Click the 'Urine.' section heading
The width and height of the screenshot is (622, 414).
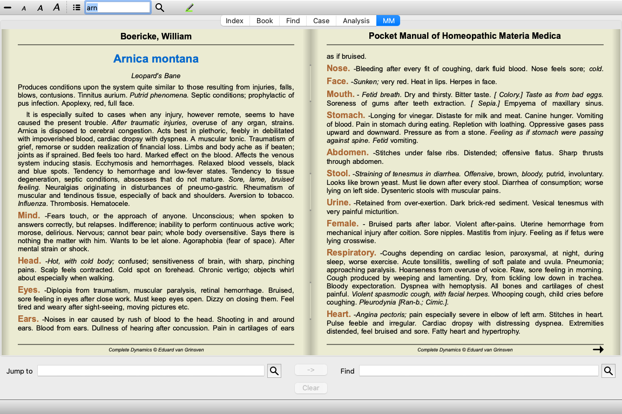point(339,203)
